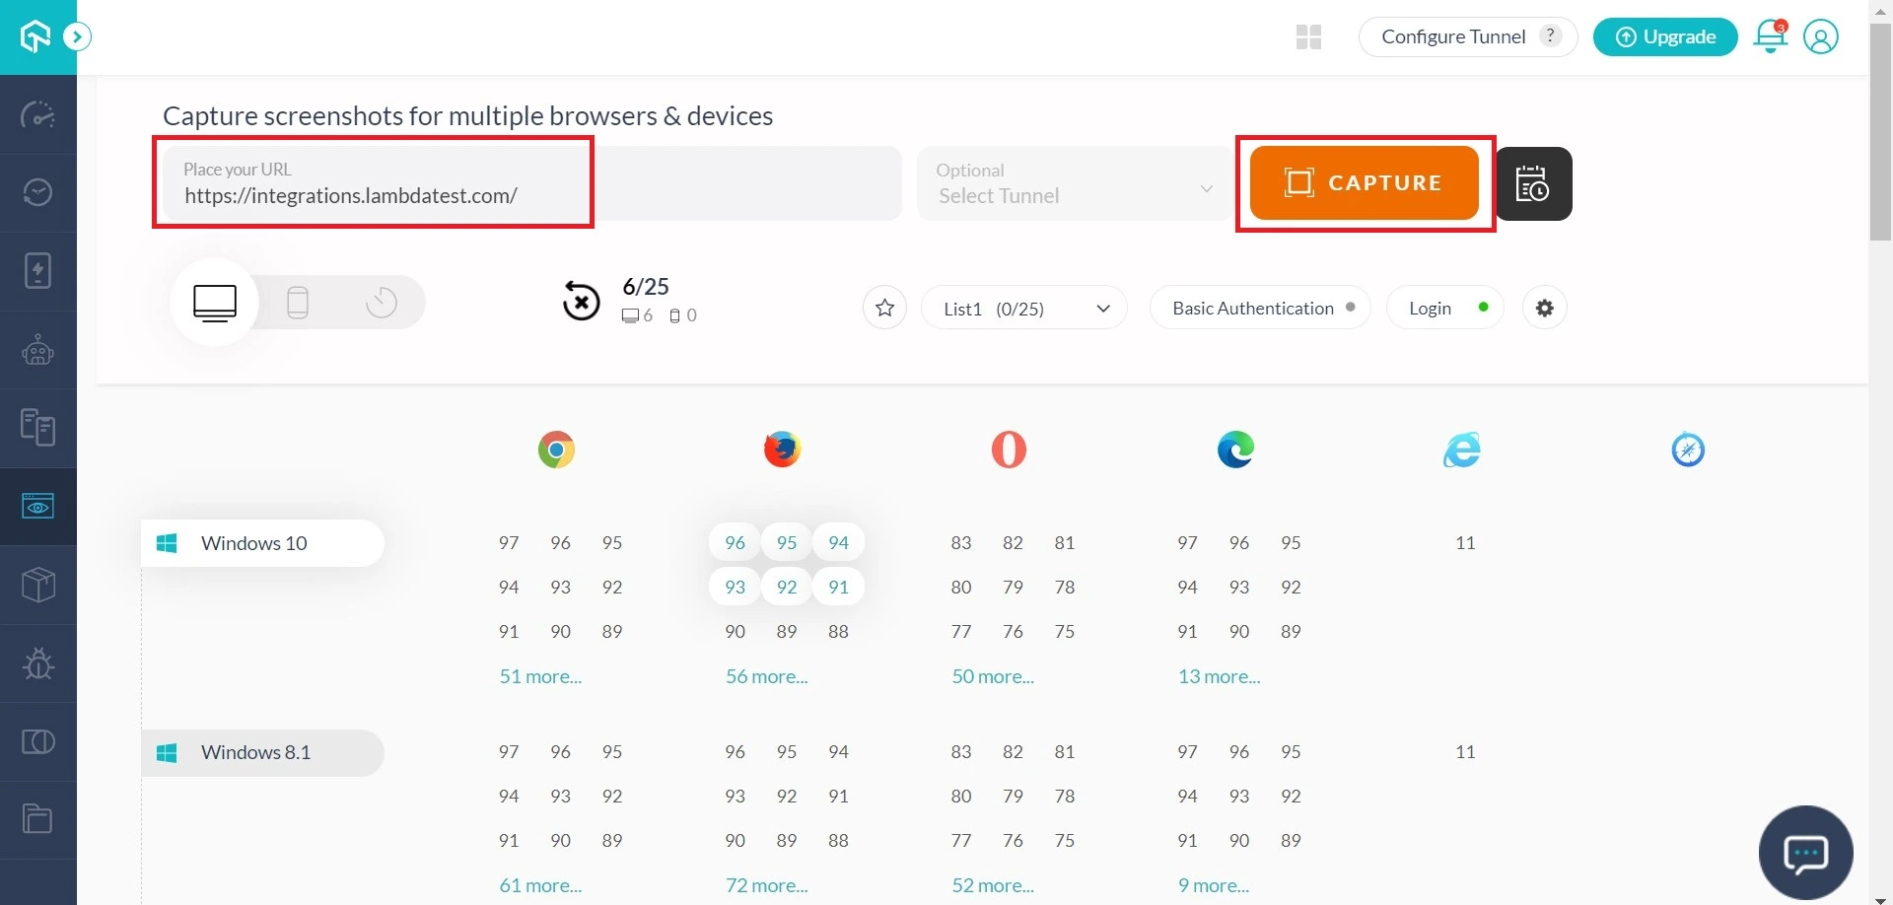Open the user profile icon
The image size is (1893, 905).
[x=1820, y=36]
